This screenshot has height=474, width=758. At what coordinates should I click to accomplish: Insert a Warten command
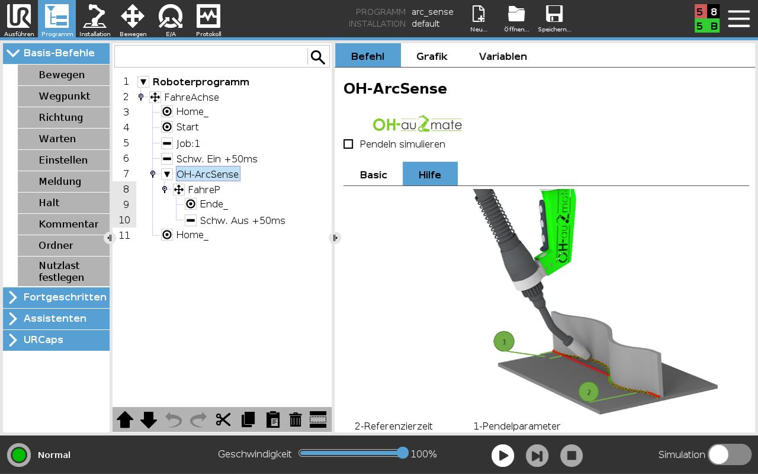pyautogui.click(x=63, y=139)
